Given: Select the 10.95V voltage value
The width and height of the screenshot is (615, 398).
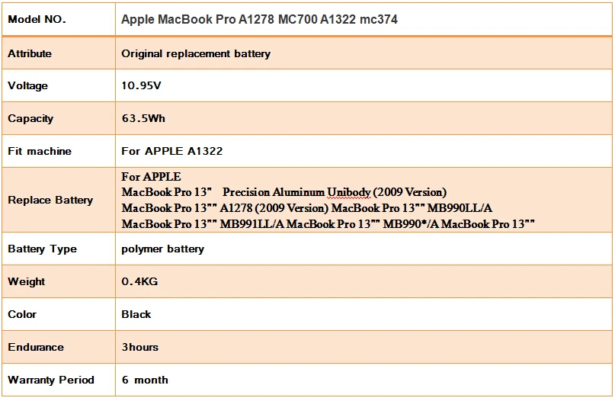Looking at the screenshot, I should click(141, 85).
